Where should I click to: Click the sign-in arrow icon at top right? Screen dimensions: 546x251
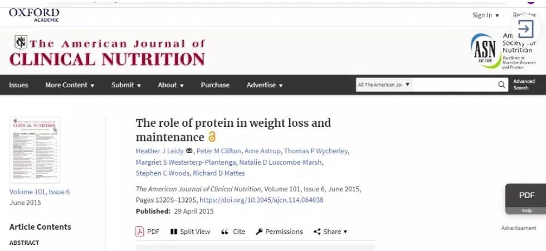(x=525, y=28)
